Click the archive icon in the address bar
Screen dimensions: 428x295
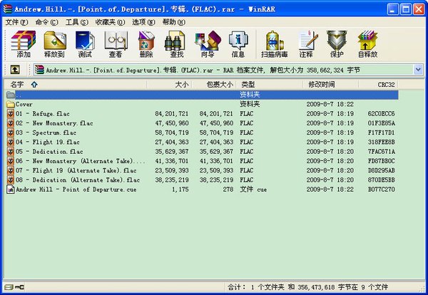point(39,70)
